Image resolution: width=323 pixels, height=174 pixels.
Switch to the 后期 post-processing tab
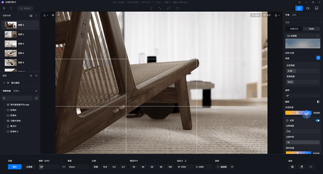tap(294, 15)
